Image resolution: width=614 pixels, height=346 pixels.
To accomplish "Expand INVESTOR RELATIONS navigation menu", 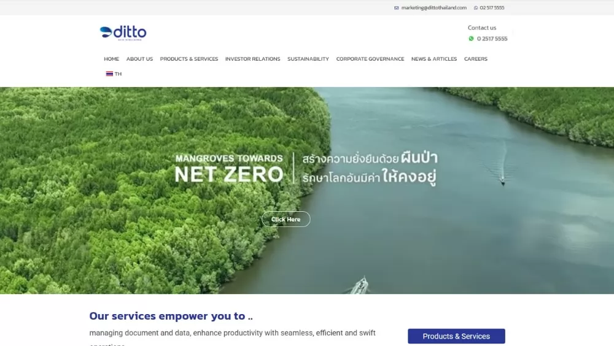I will point(252,59).
